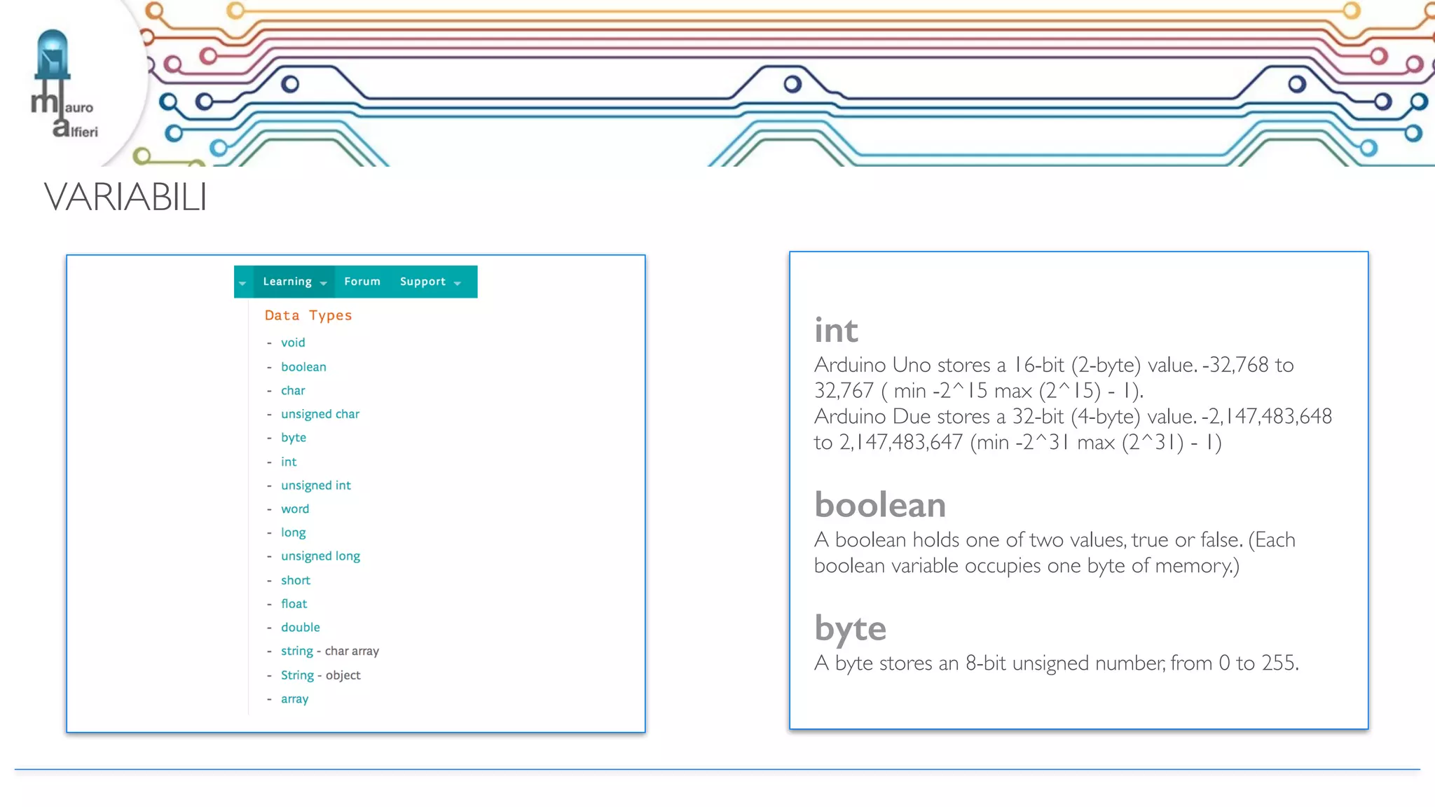The image size is (1435, 807).
Task: Open the array data type link
Action: [x=294, y=699]
